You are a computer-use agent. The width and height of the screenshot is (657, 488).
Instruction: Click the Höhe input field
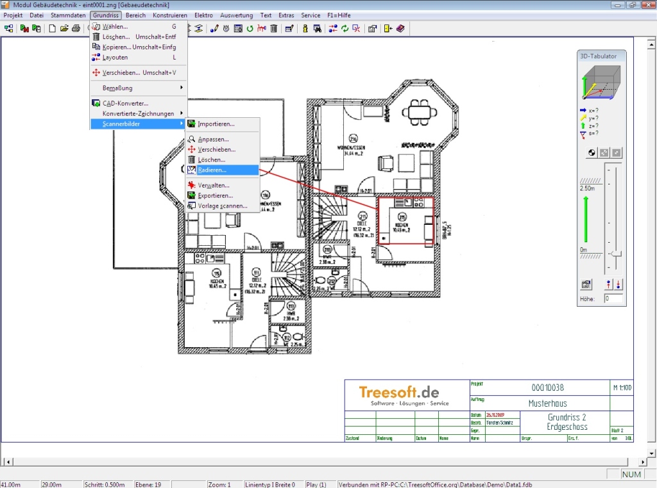pos(613,299)
